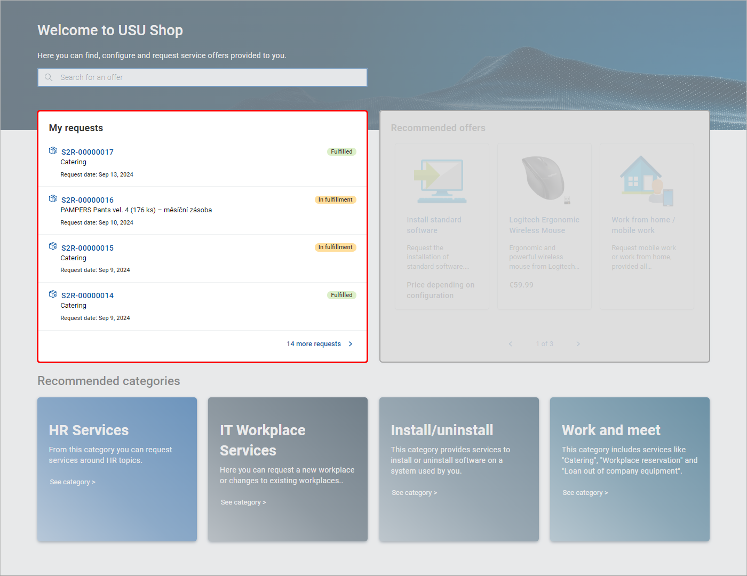Select the Install/uninstall category tile
This screenshot has height=576, width=747.
[x=459, y=469]
